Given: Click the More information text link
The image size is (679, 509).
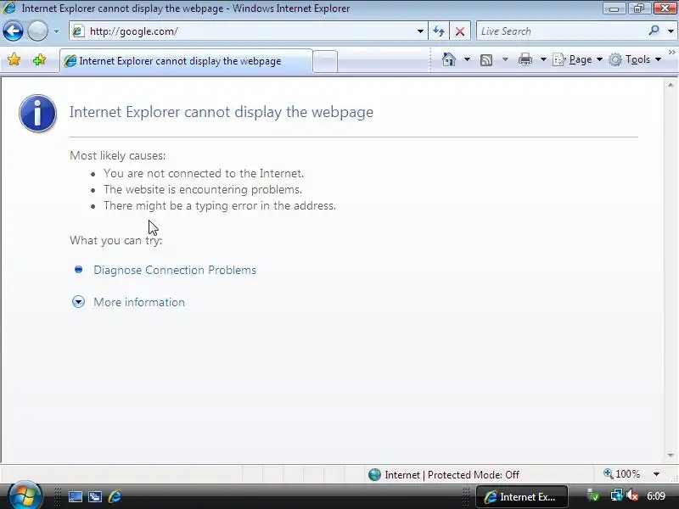Looking at the screenshot, I should pos(139,302).
